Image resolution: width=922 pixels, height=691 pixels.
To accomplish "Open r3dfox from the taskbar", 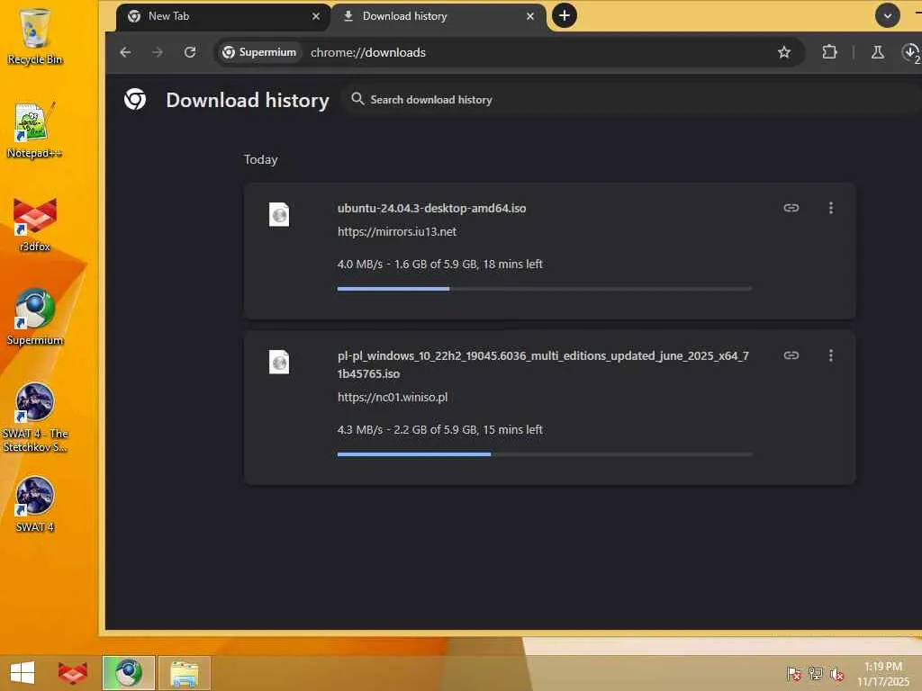I will click(x=72, y=672).
